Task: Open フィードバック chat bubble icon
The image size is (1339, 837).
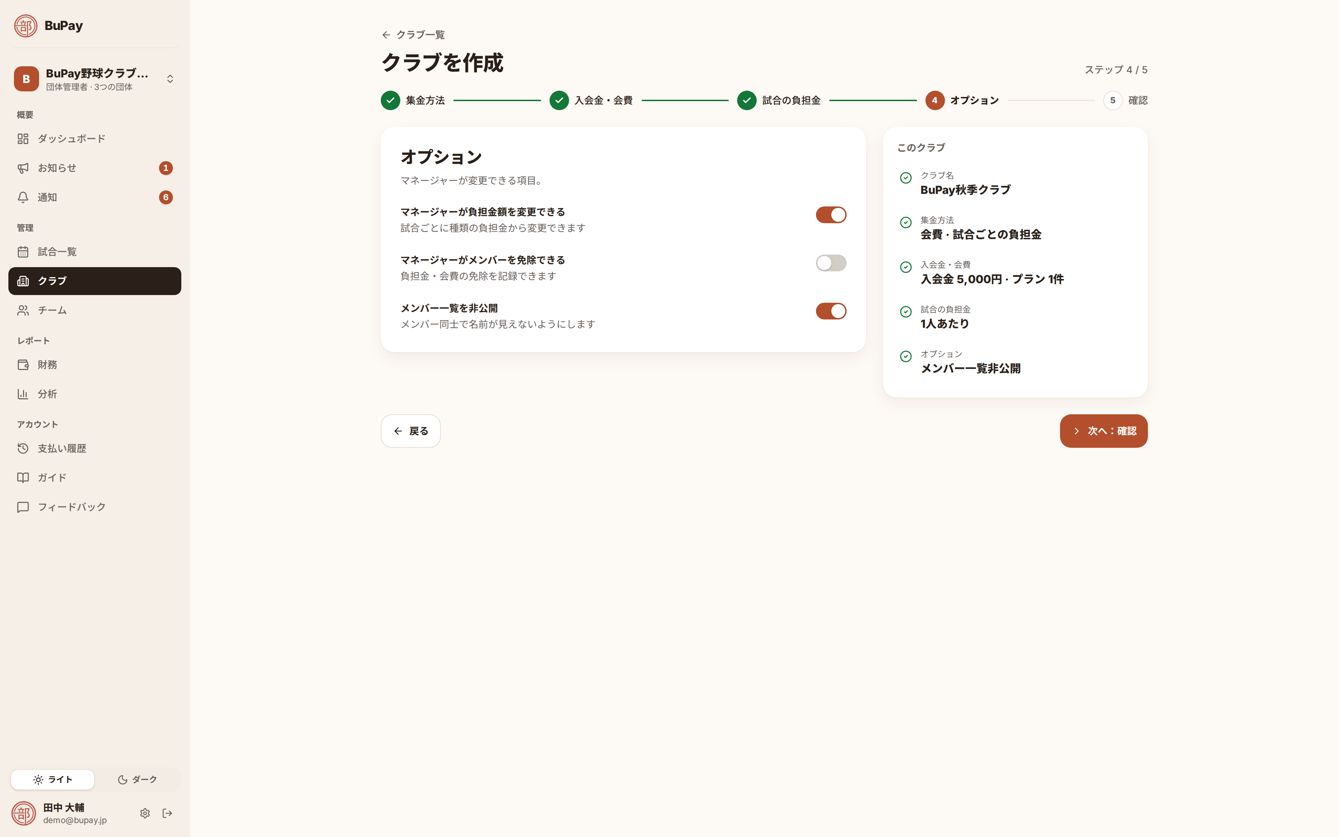Action: pyautogui.click(x=23, y=507)
